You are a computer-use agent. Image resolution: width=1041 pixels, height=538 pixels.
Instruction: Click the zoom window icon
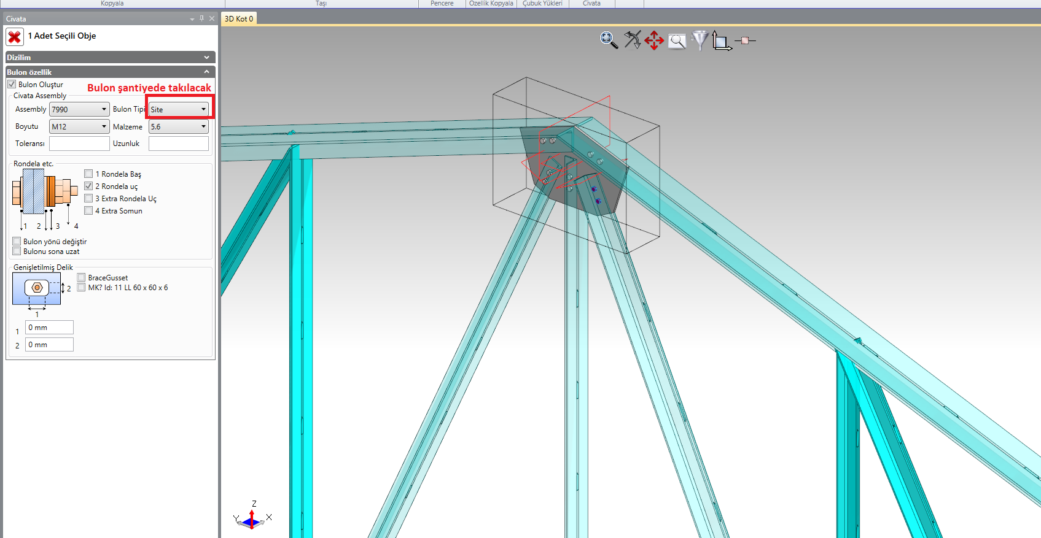pos(677,41)
